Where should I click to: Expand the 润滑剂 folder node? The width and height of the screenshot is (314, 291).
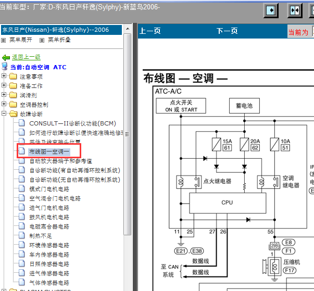tap(4, 94)
